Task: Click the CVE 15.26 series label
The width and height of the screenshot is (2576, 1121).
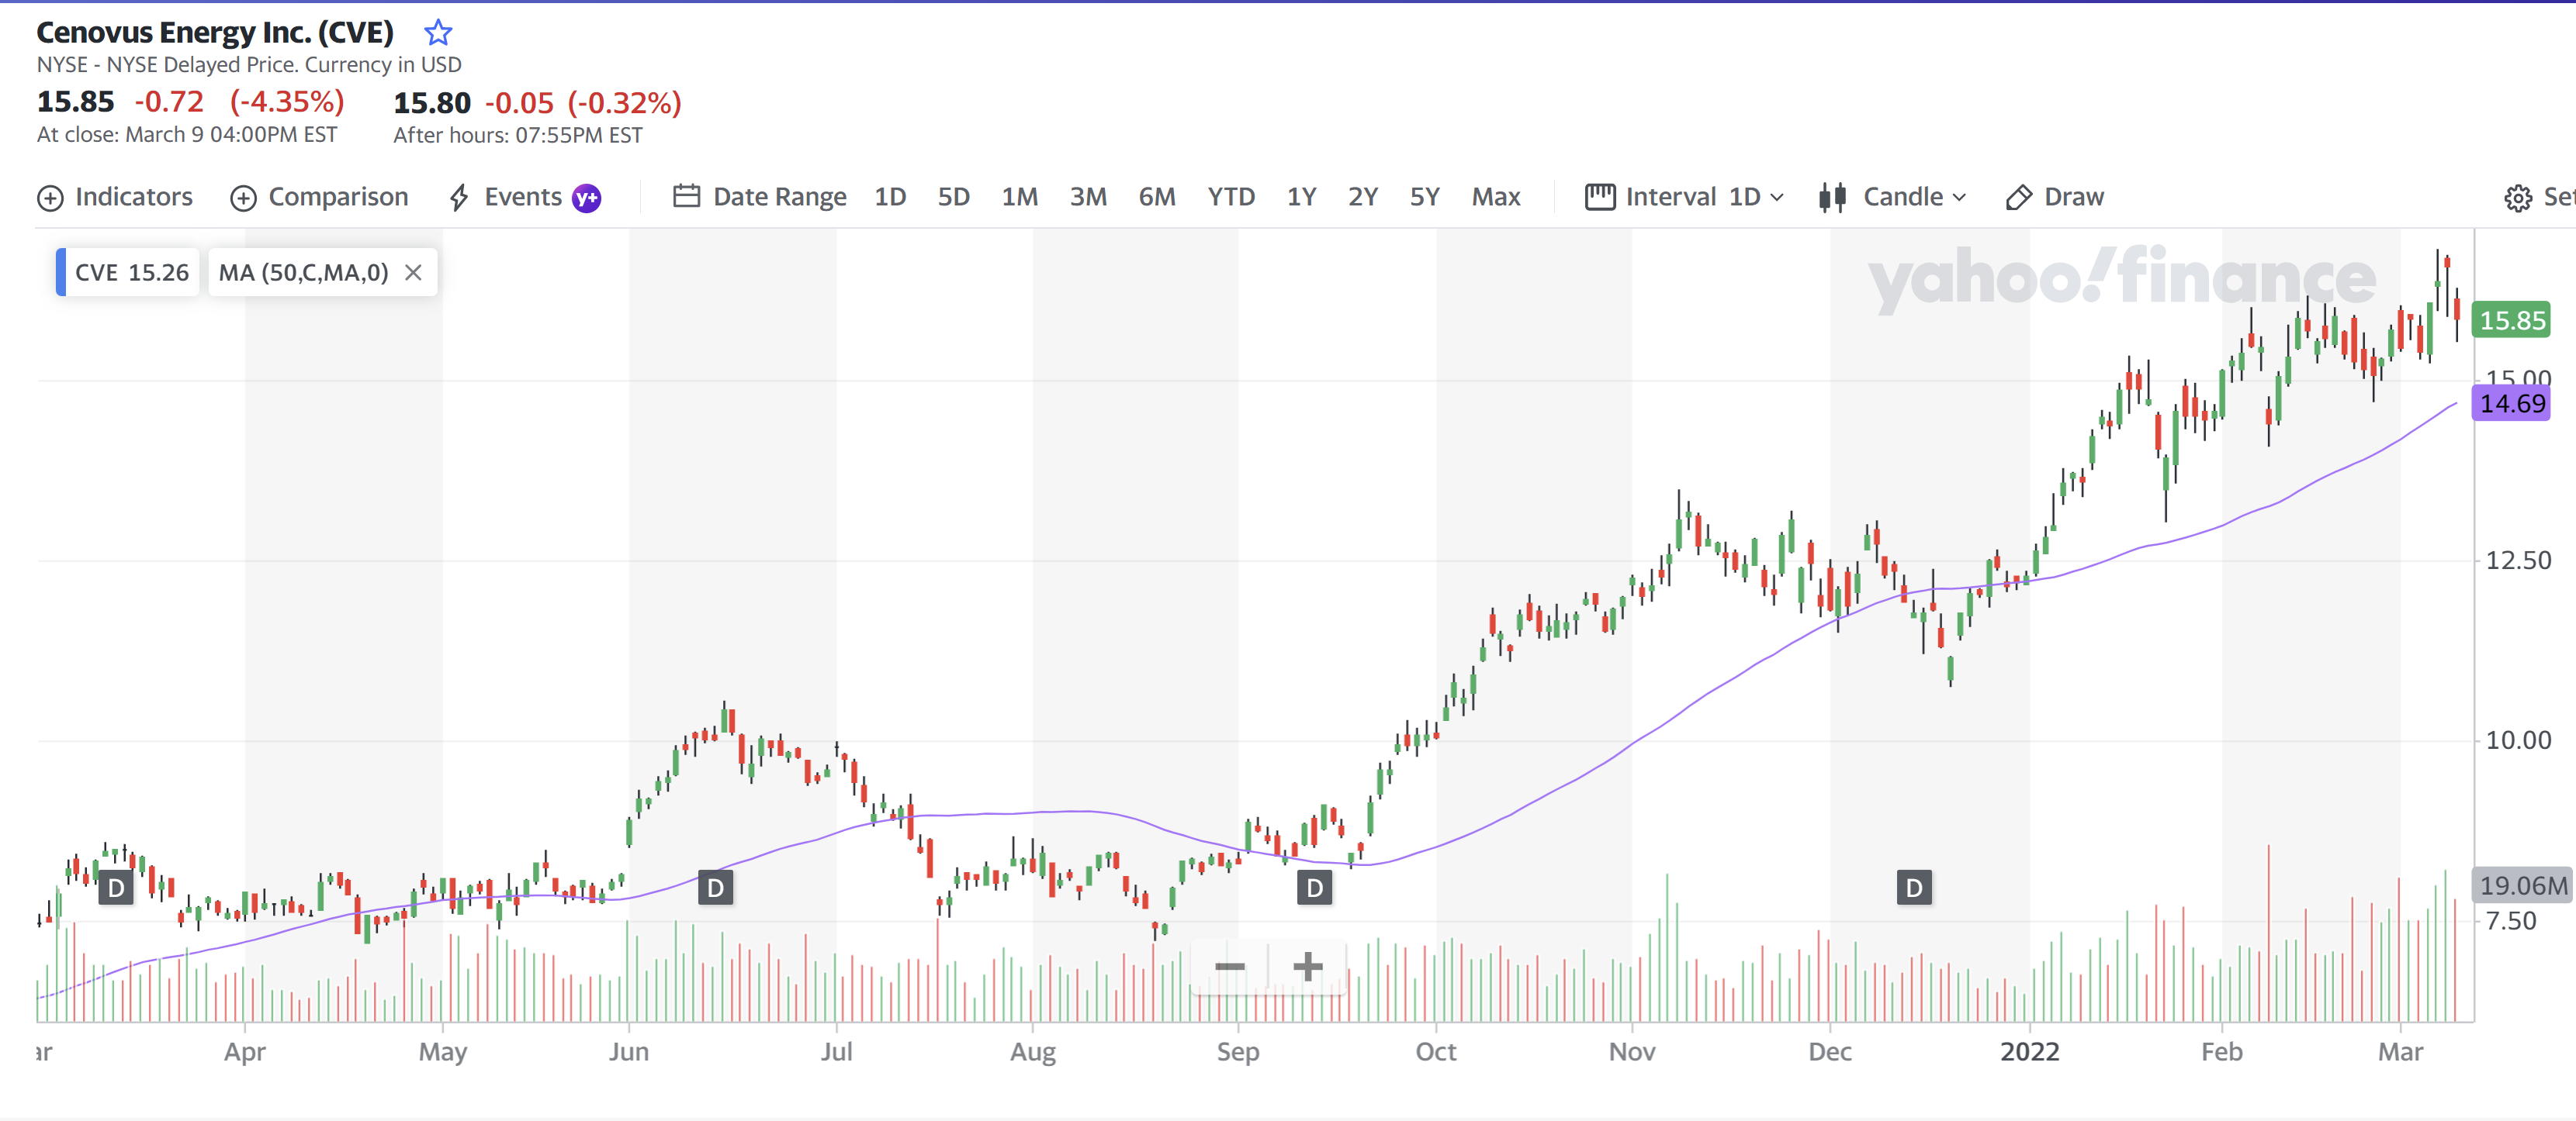Action: 127,273
